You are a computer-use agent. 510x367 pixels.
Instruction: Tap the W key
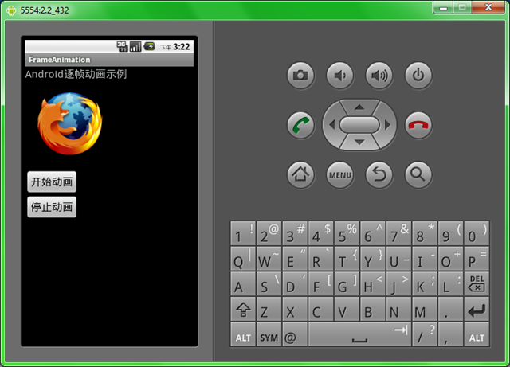point(269,259)
